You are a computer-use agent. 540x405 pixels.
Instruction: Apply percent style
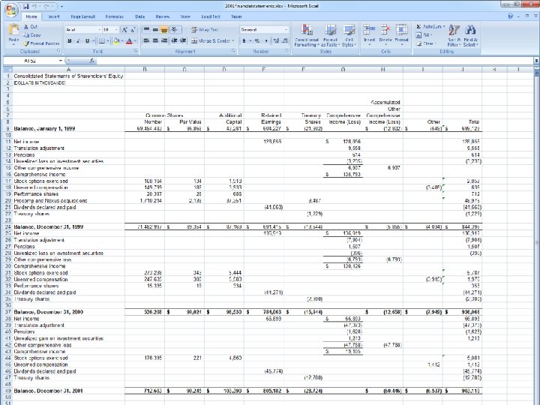pyautogui.click(x=257, y=40)
